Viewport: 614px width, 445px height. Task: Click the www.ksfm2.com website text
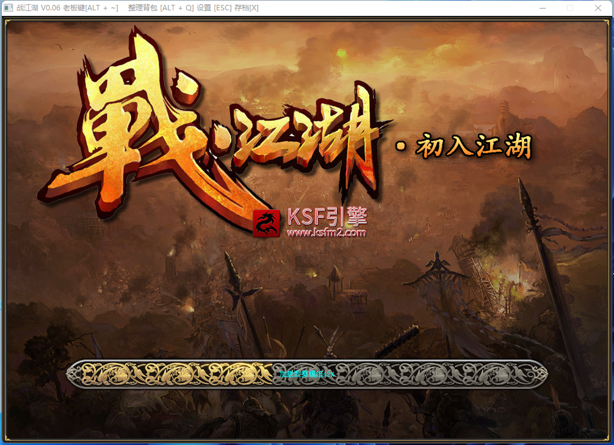point(327,233)
